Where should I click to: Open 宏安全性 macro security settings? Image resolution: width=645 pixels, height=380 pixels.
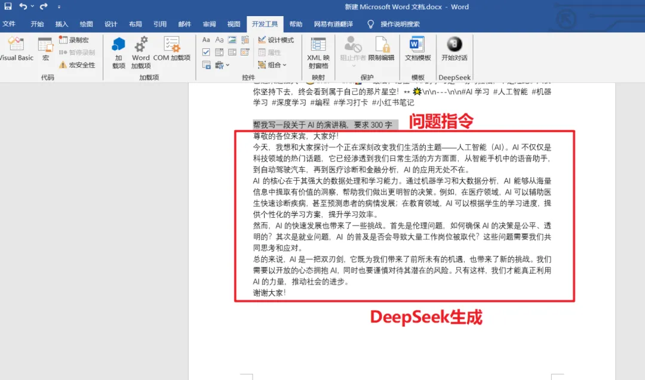77,65
